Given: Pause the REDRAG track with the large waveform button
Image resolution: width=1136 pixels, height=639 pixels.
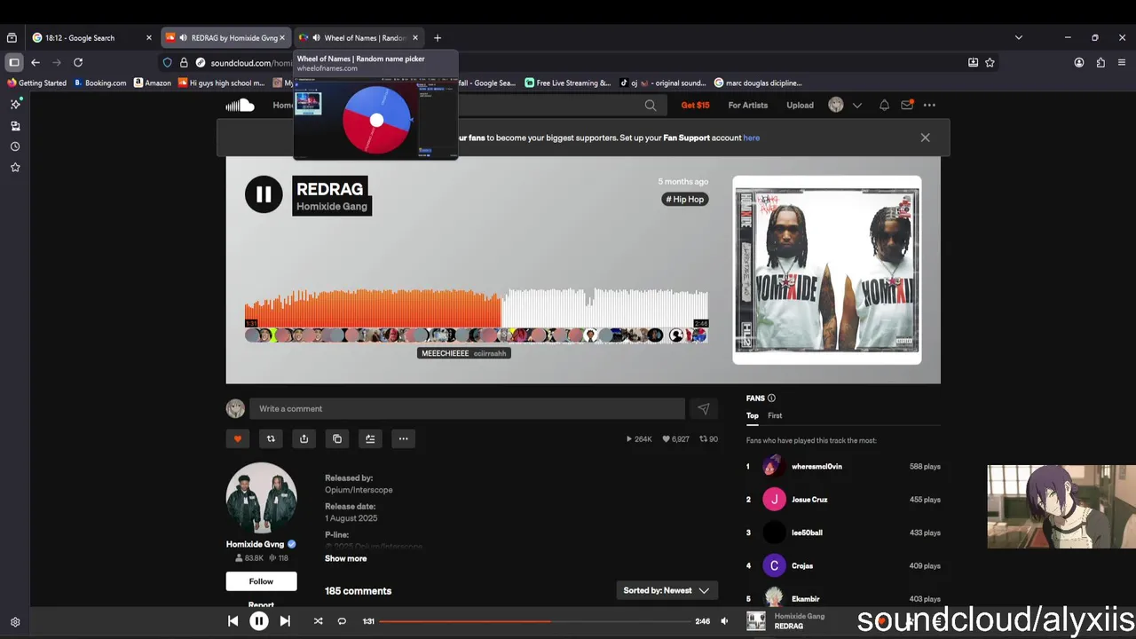Looking at the screenshot, I should coord(264,194).
